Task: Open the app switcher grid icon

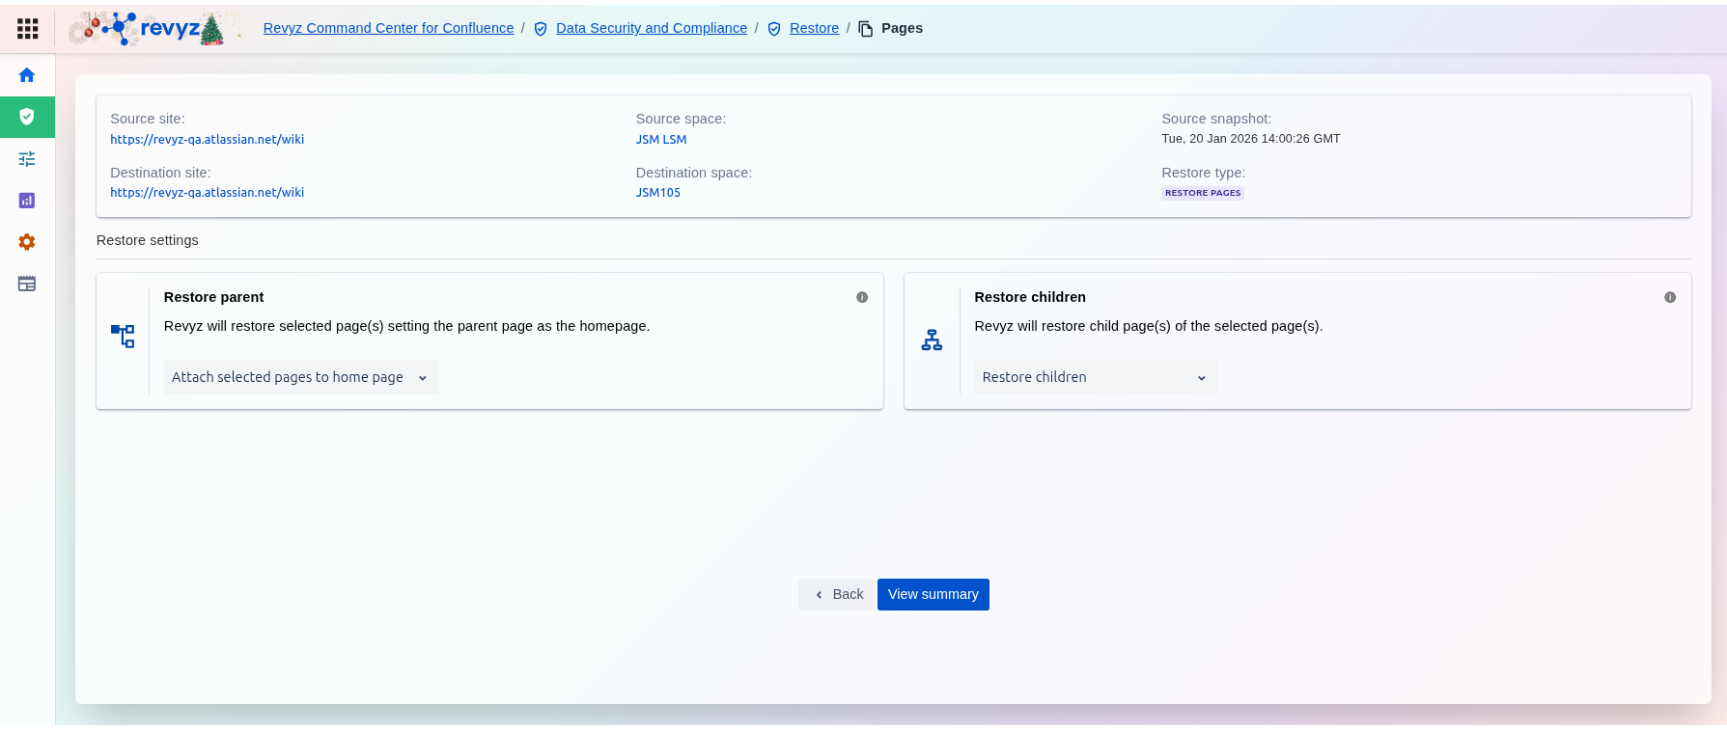Action: tap(28, 29)
